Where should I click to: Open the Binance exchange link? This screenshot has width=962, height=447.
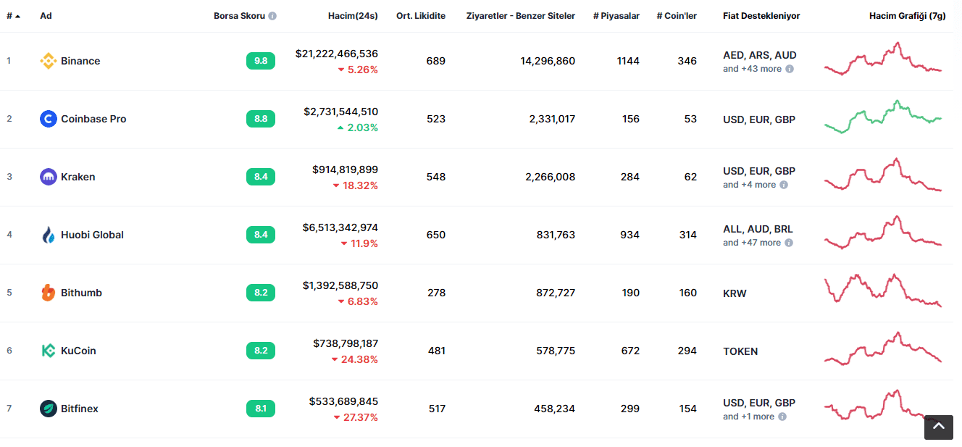80,61
